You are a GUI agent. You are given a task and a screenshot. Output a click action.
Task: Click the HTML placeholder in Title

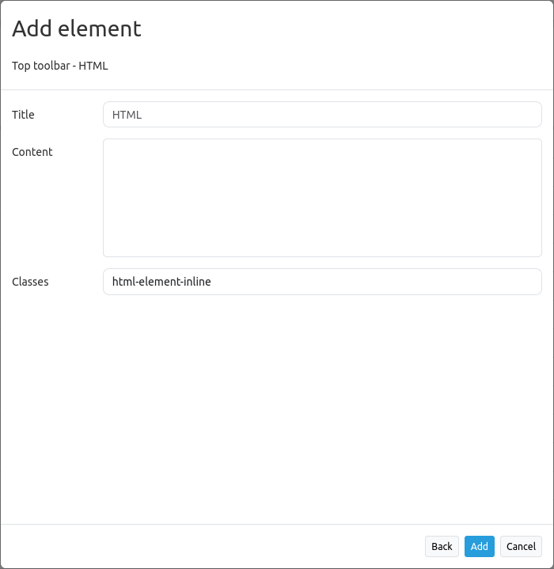coord(127,115)
